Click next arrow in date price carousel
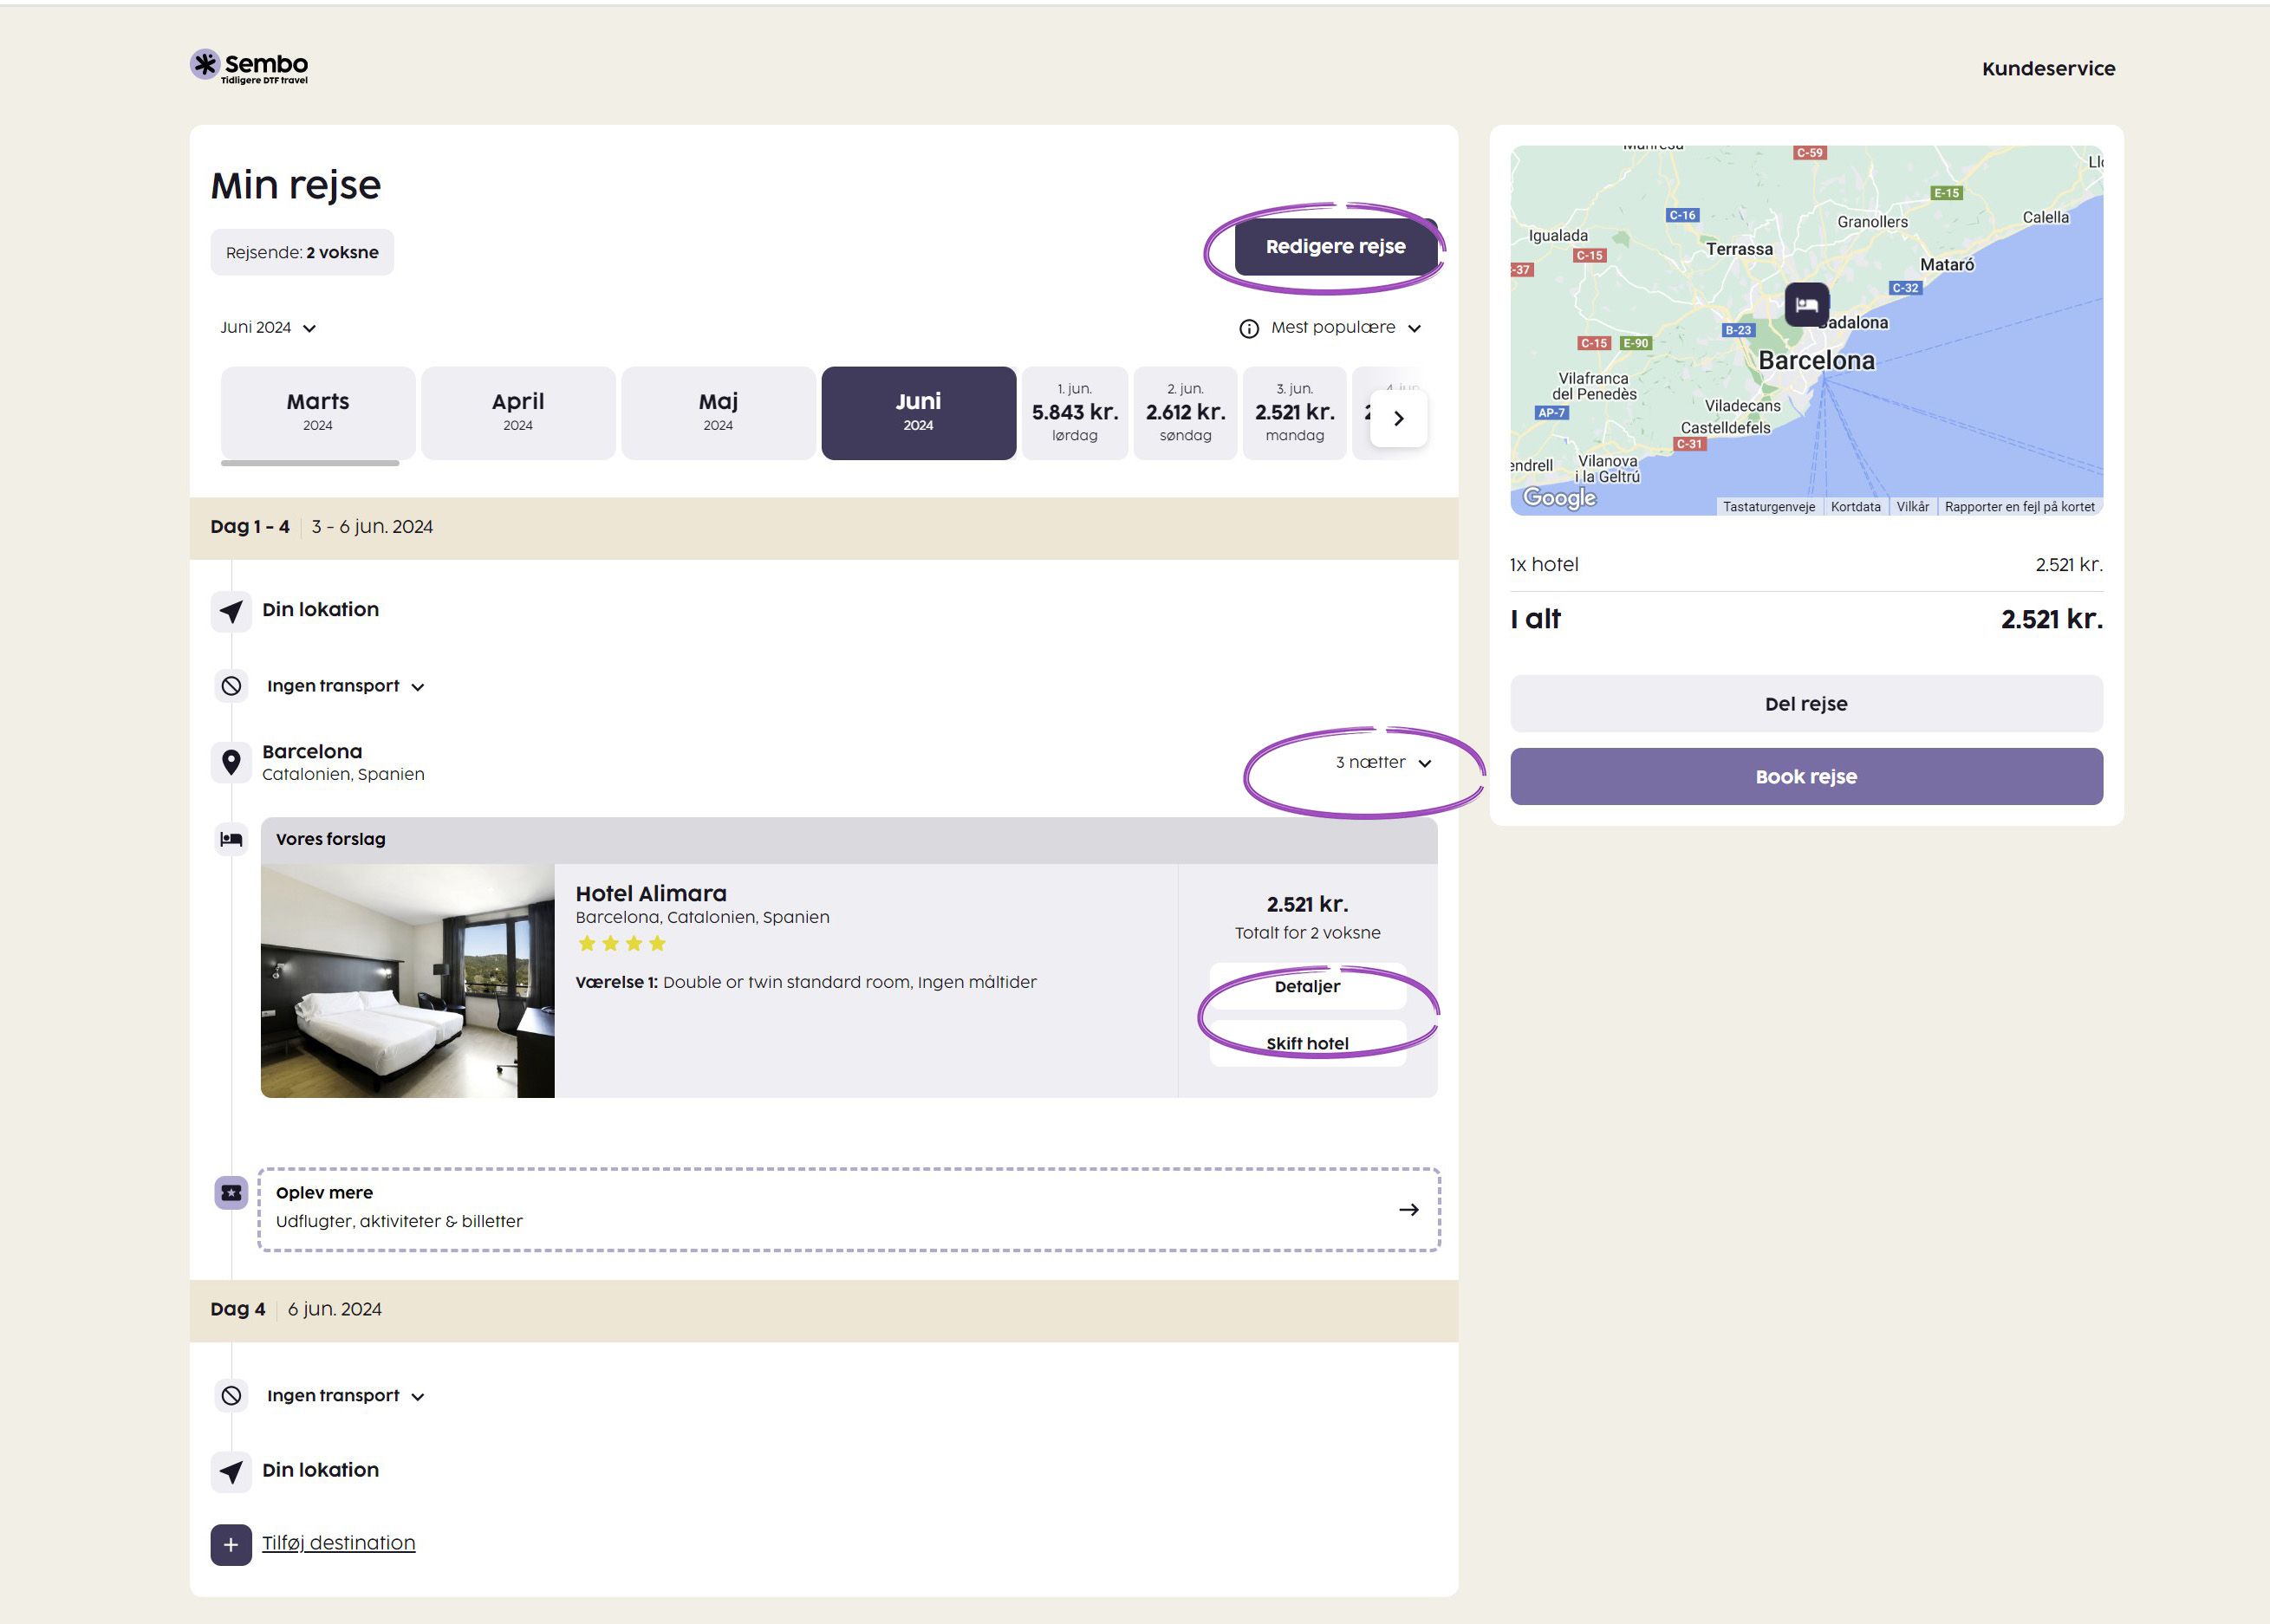This screenshot has height=1624, width=2270. 1398,418
